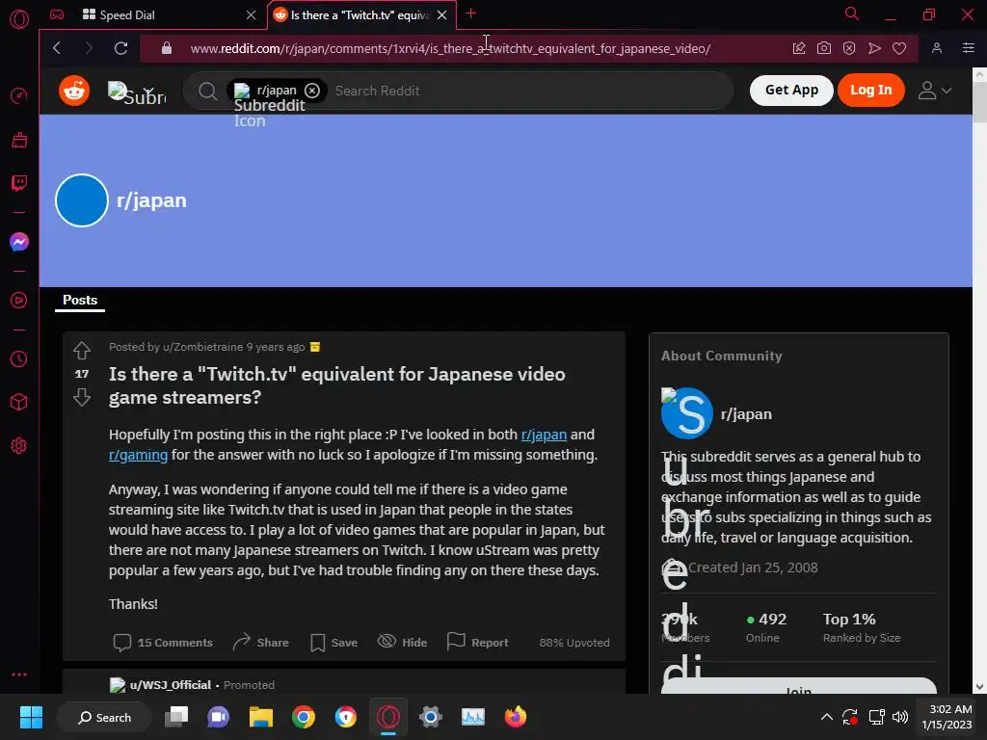Open Windows Start menu

31,717
